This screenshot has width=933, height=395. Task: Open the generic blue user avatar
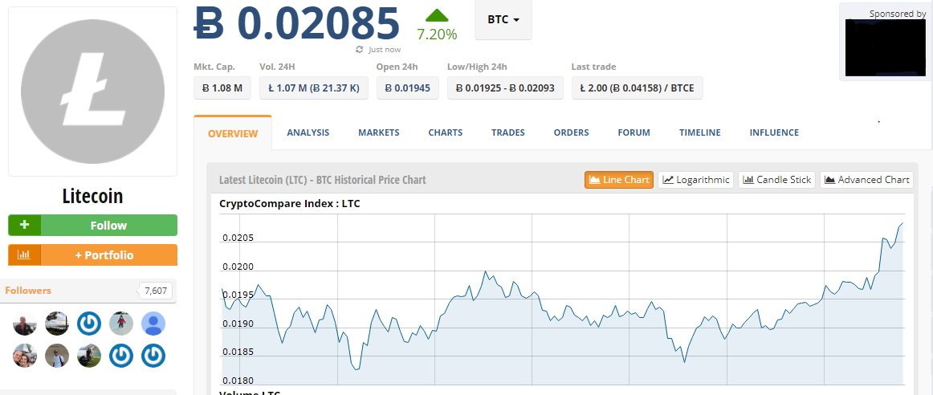pos(153,324)
